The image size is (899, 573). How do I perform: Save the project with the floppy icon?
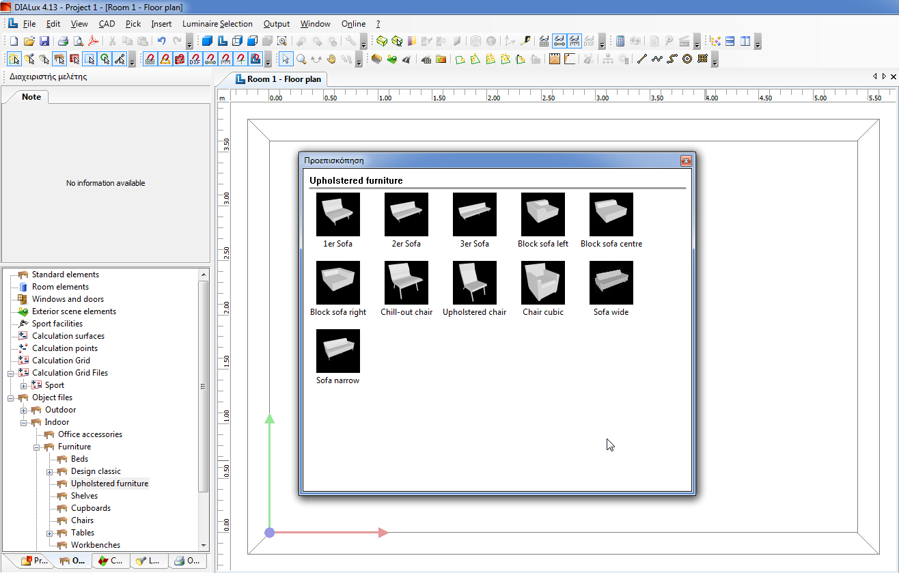coord(44,41)
